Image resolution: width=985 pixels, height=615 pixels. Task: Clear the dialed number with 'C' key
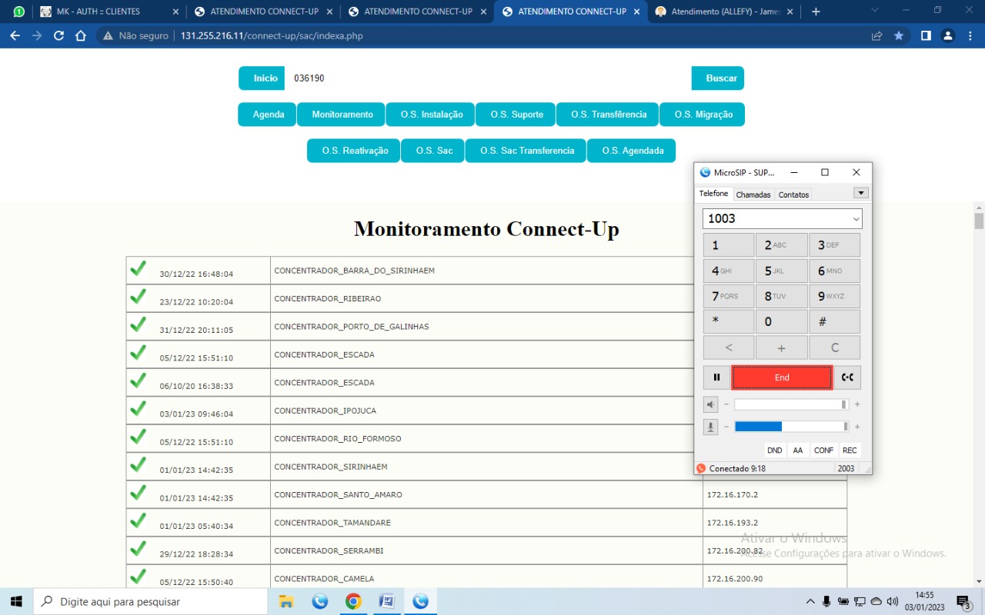click(835, 347)
